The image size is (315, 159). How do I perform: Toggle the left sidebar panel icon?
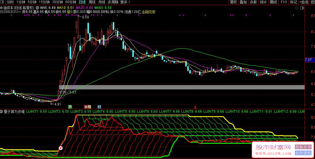(2, 2)
